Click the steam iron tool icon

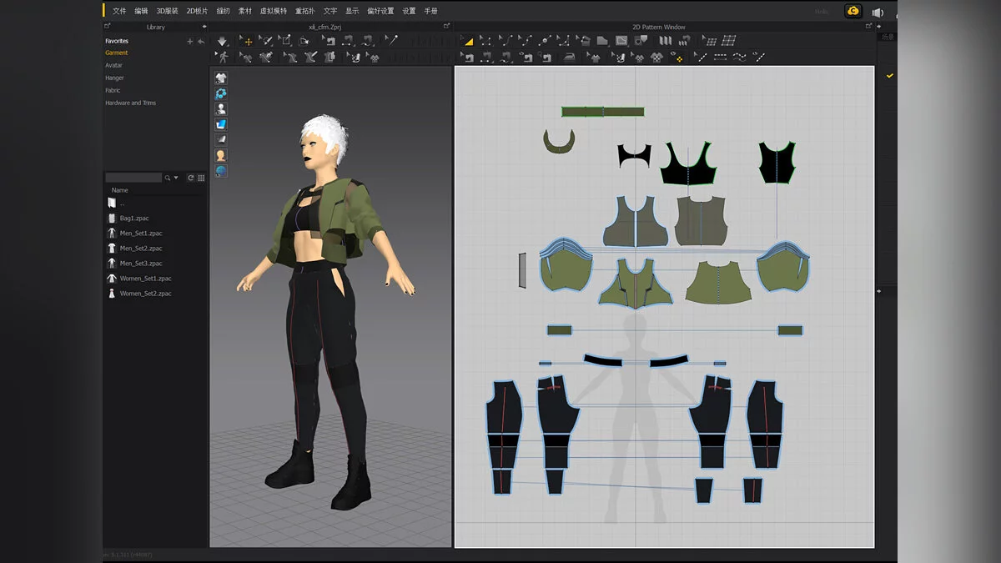click(568, 57)
